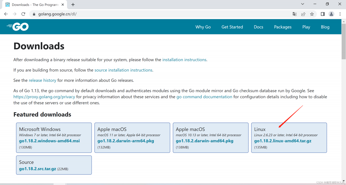Open Play in navigation bar
Image resolution: width=346 pixels, height=185 pixels.
(x=306, y=27)
